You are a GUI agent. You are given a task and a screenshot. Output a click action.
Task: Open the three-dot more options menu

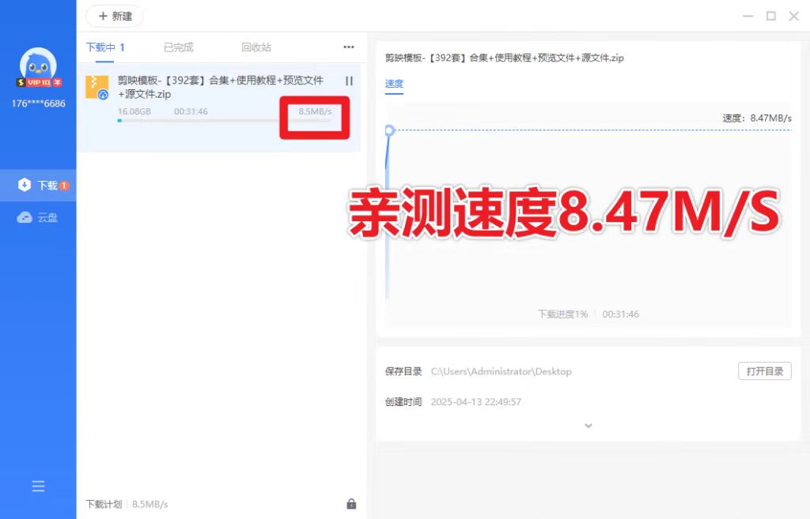349,47
